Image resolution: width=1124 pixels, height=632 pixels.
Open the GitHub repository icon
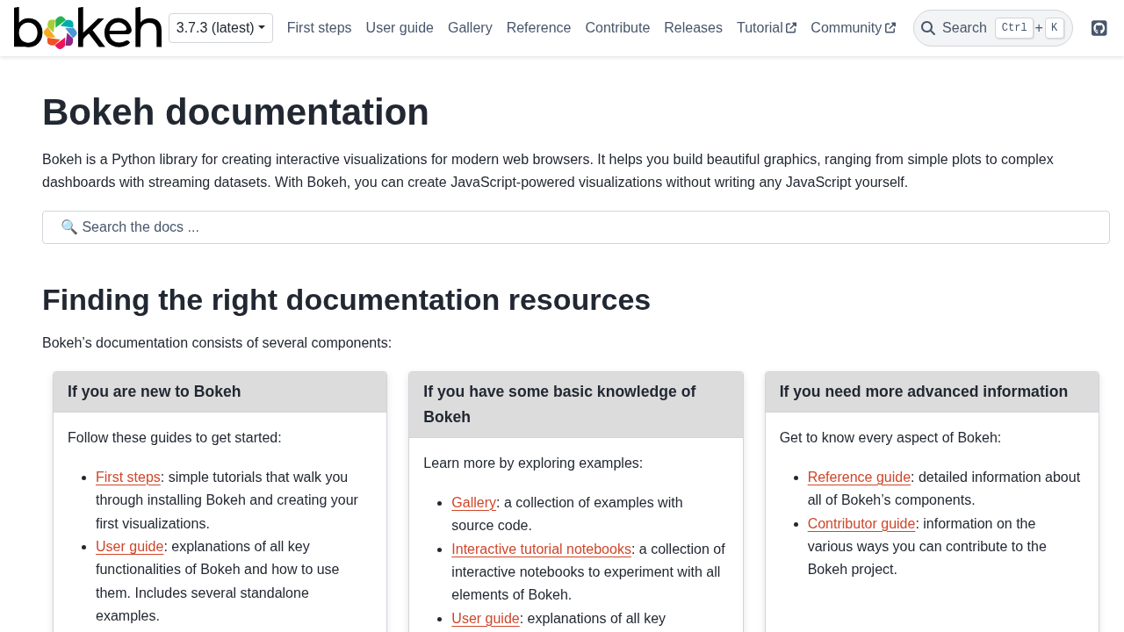coord(1099,28)
